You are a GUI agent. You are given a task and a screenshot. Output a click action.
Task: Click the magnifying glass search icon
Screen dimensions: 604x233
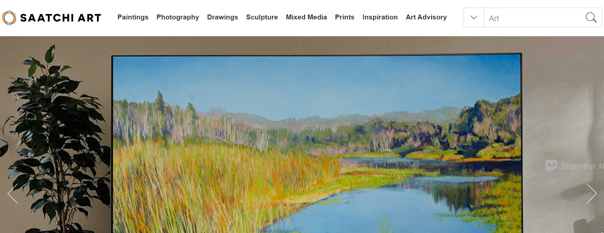point(591,17)
